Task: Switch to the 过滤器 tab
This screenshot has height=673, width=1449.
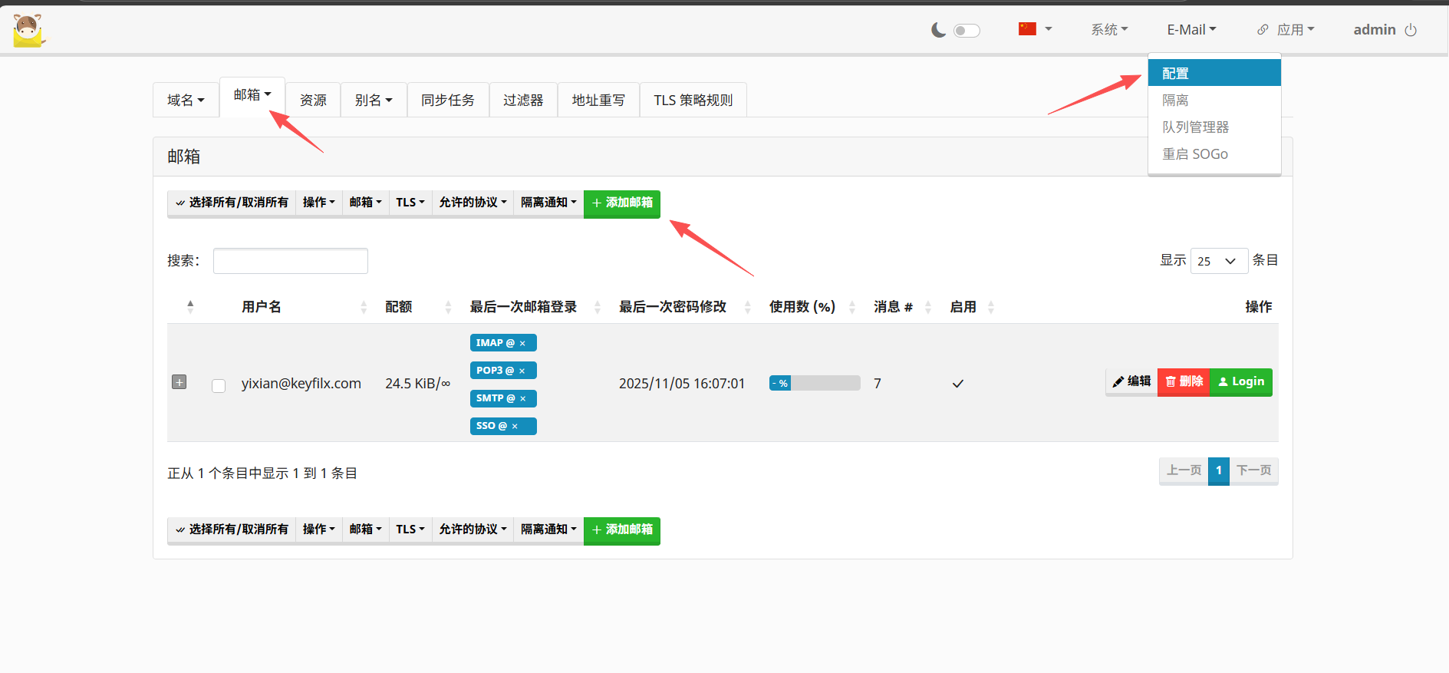Action: pyautogui.click(x=523, y=101)
